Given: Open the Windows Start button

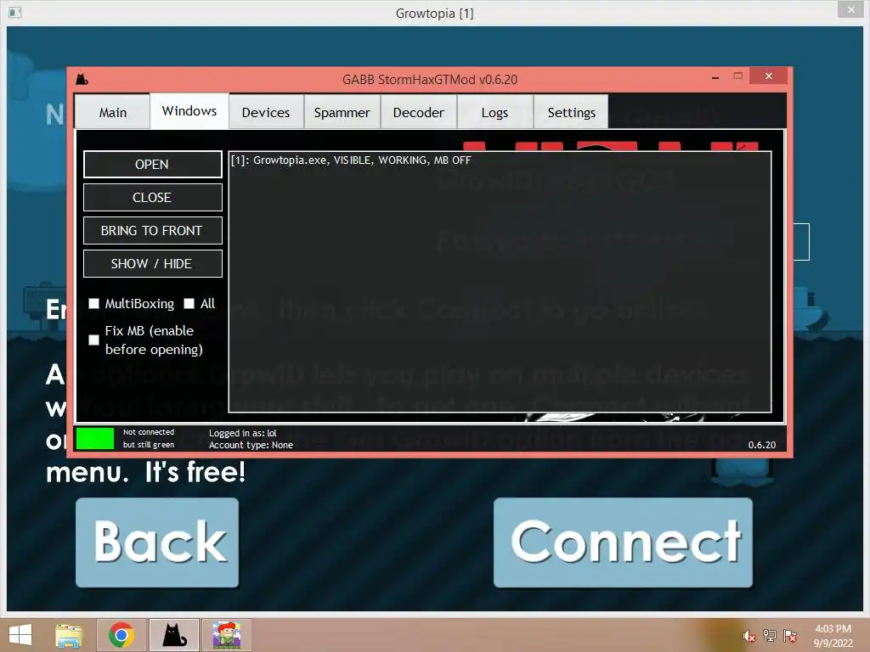Looking at the screenshot, I should 20,635.
